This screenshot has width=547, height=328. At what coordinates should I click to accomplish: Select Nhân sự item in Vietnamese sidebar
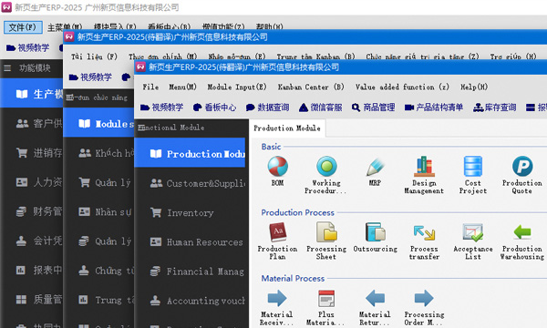coord(98,211)
